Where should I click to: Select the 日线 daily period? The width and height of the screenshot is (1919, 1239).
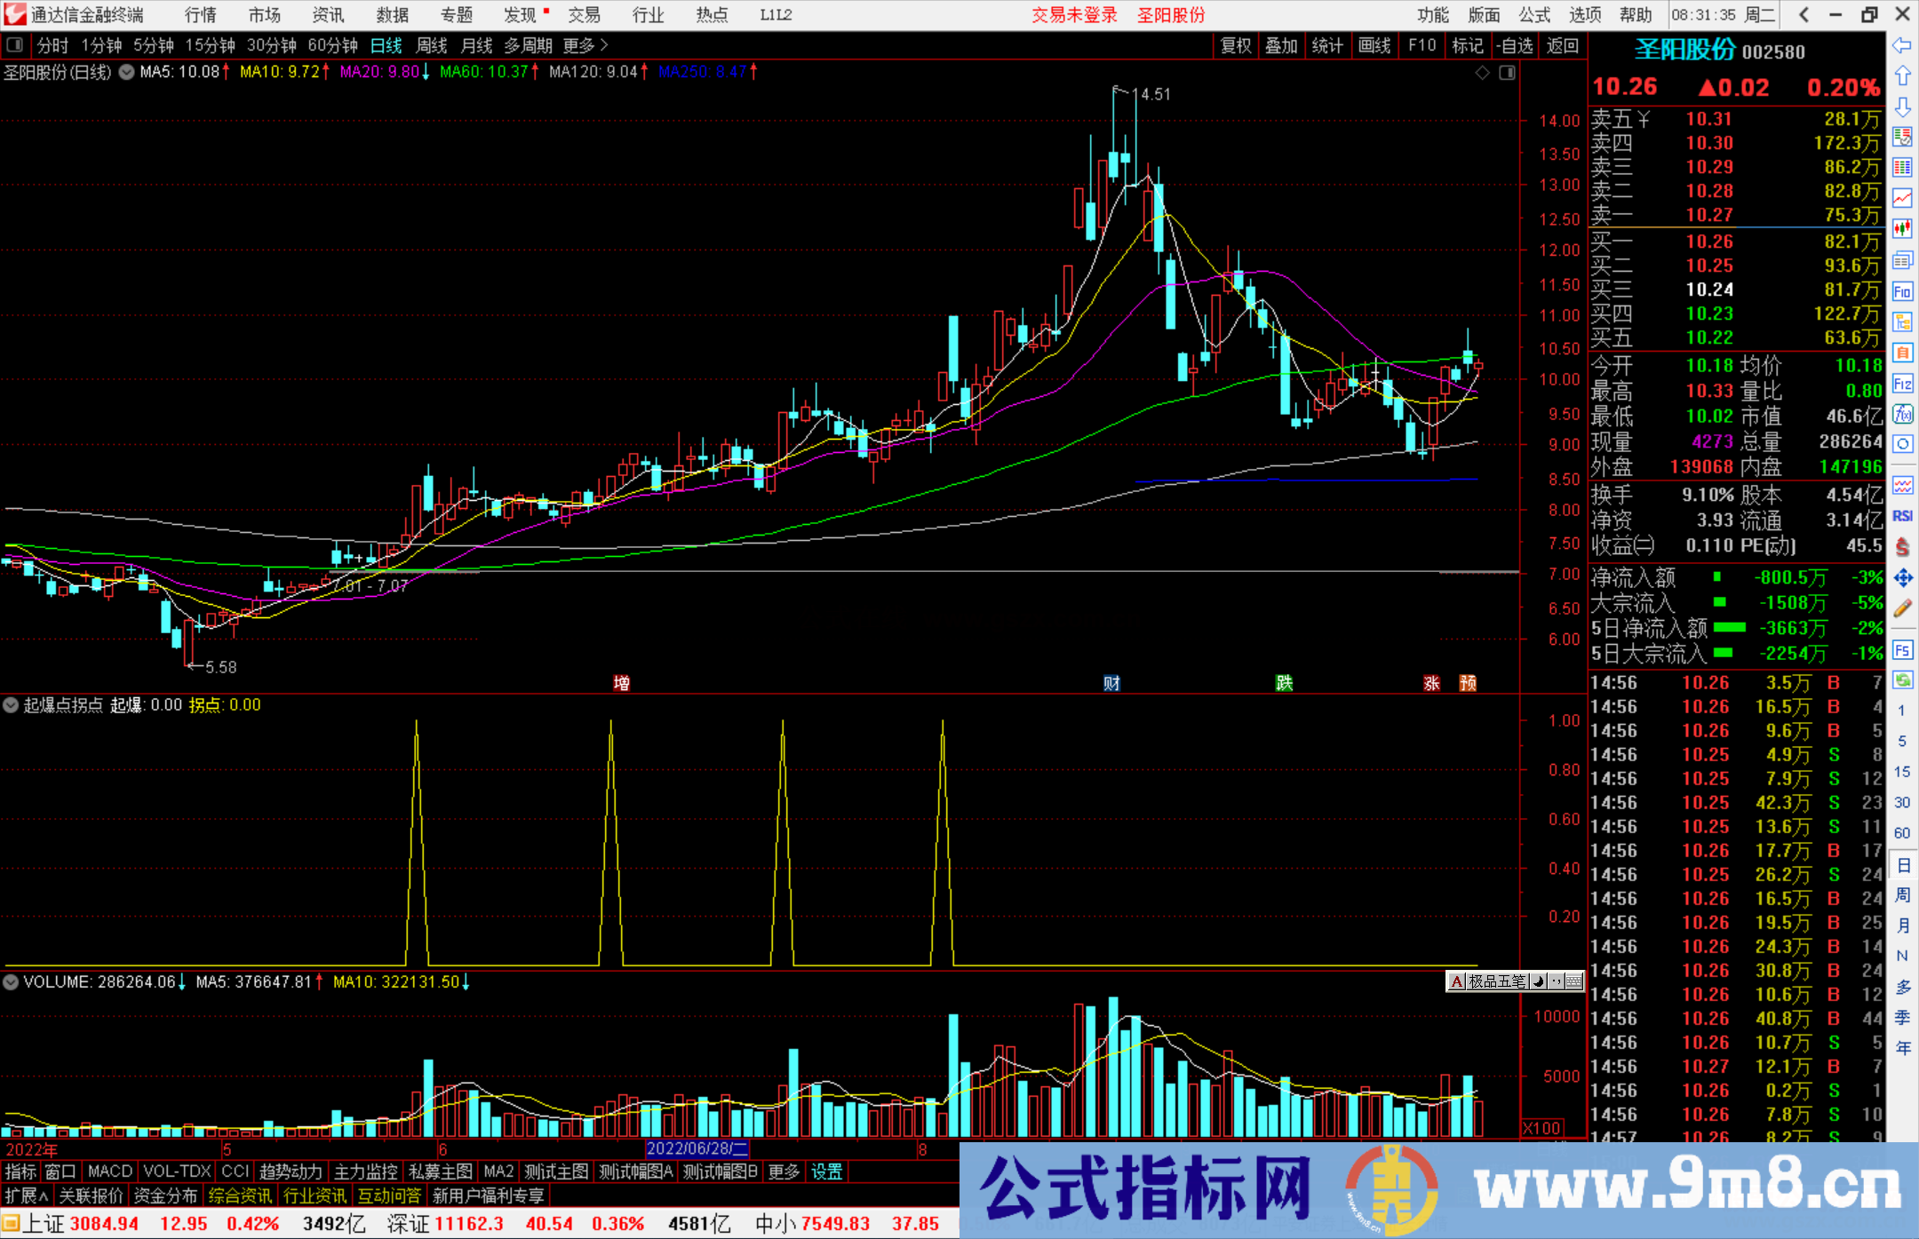click(x=386, y=45)
